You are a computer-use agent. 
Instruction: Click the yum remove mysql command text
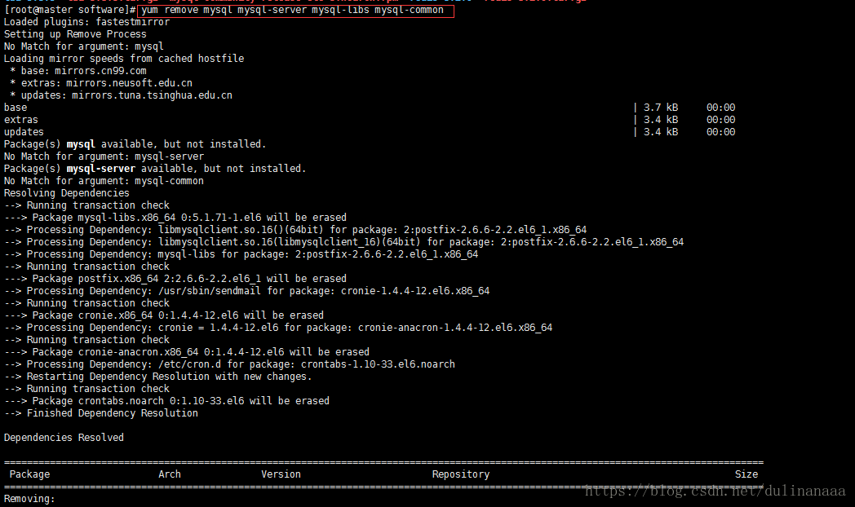pos(293,10)
